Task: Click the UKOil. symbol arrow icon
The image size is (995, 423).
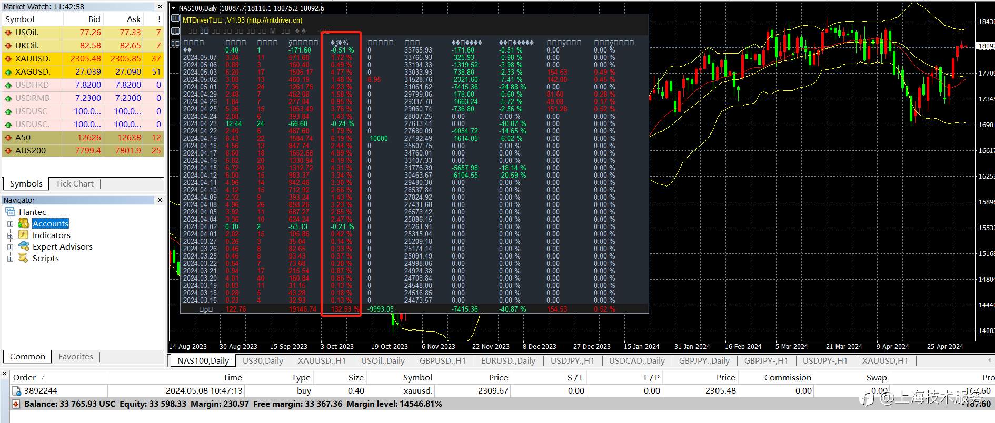Action: point(8,46)
